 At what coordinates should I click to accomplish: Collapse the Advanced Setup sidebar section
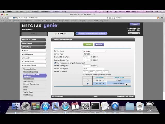click(34, 65)
